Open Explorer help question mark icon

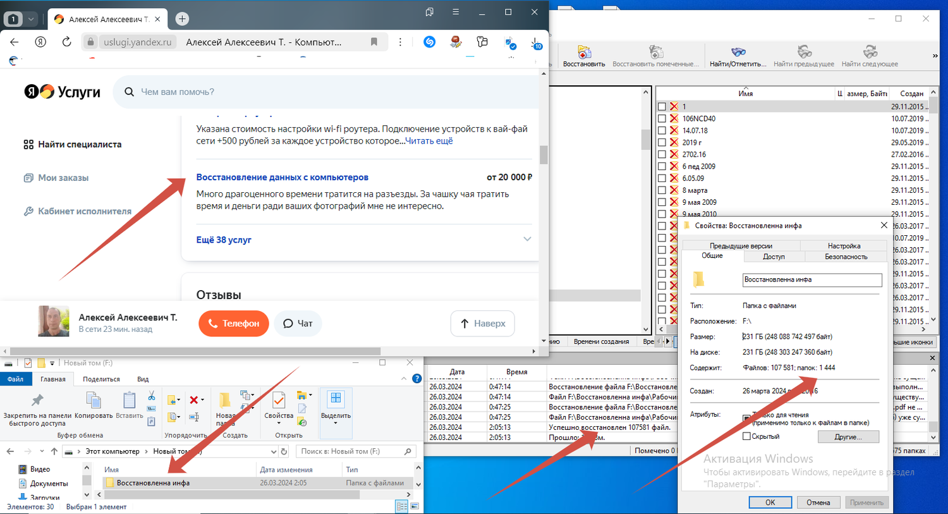(x=416, y=379)
